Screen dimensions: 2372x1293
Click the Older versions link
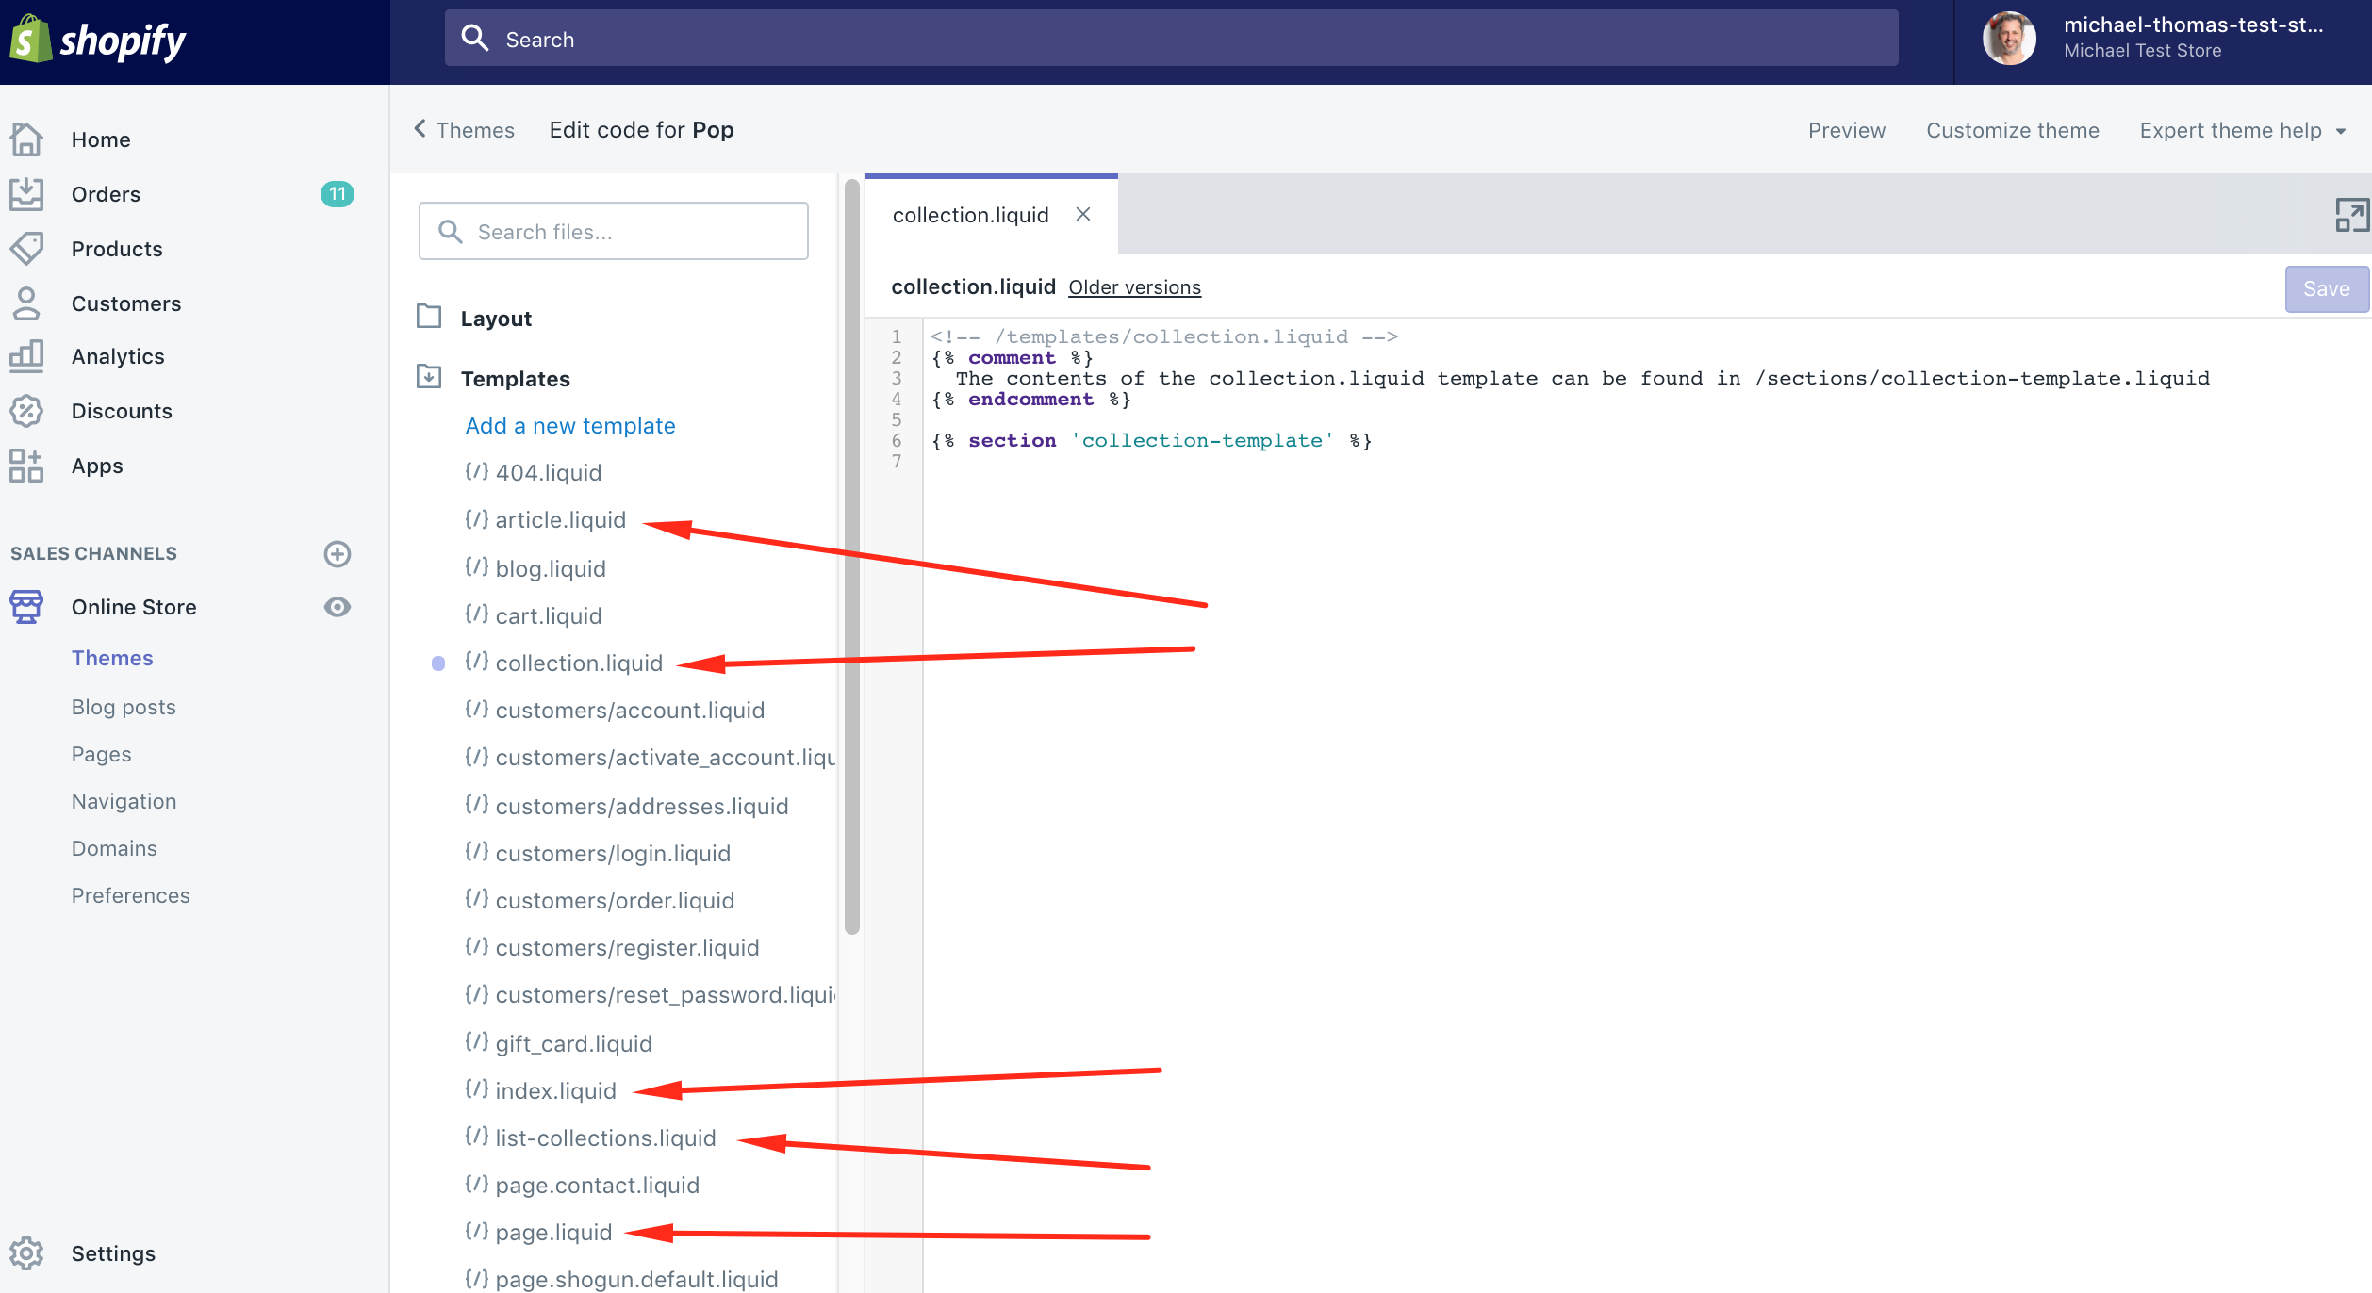point(1134,287)
